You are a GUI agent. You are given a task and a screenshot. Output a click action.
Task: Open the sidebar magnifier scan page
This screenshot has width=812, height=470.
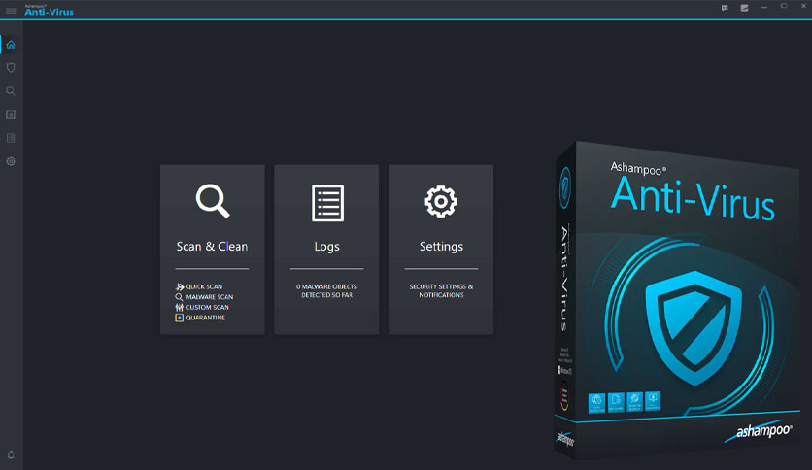tap(11, 91)
